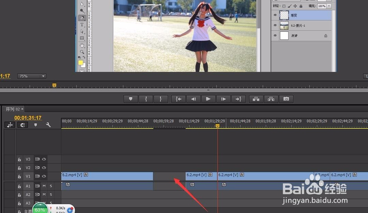Toggle nest-sequence insert mode in the timeline
This screenshot has height=213, width=368.
coord(10,125)
